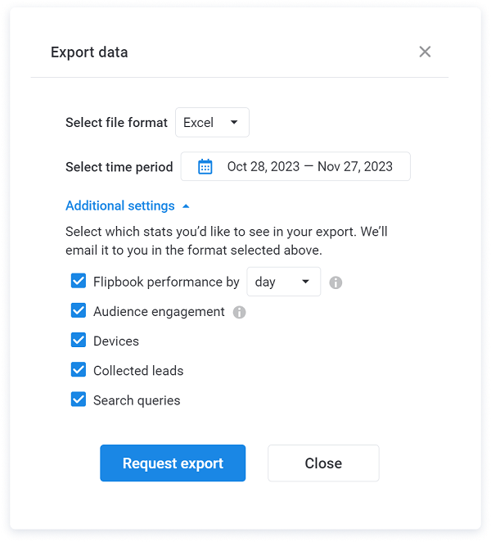Click the Request export button
The width and height of the screenshot is (491, 542).
[x=173, y=463]
